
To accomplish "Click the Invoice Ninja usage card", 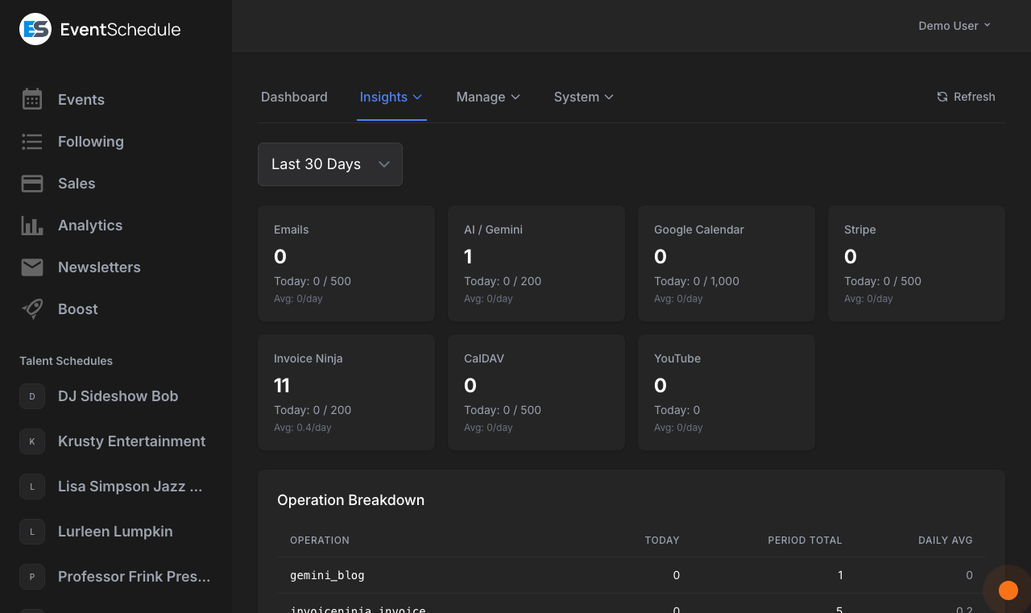I will (346, 392).
